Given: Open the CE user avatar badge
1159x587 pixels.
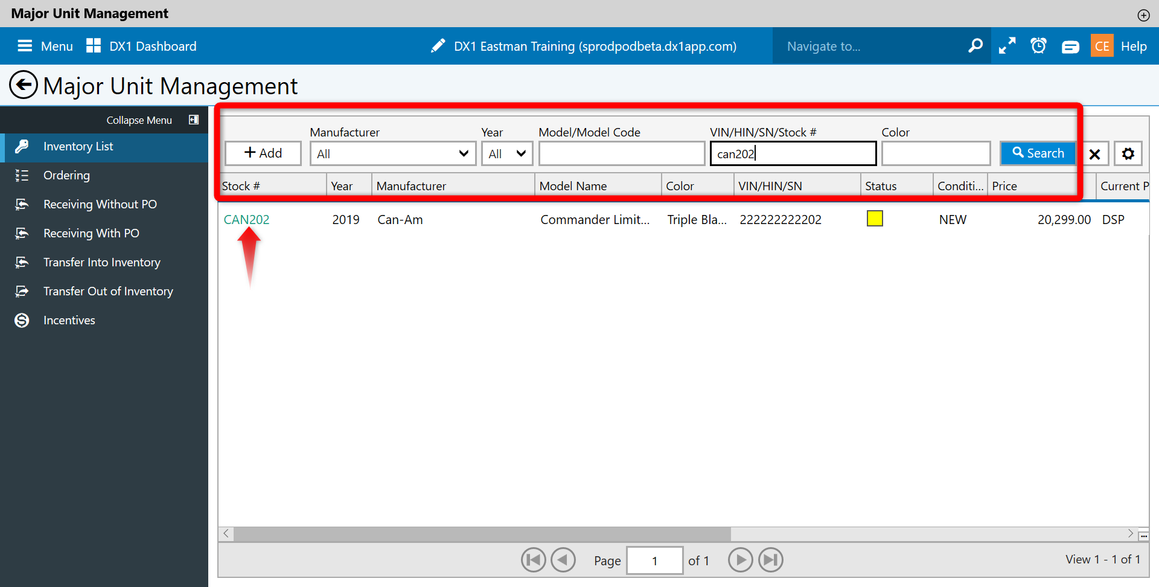Looking at the screenshot, I should (x=1102, y=46).
